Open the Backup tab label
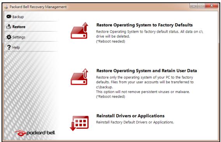Screen dimensions: 221x142 click(x=18, y=17)
